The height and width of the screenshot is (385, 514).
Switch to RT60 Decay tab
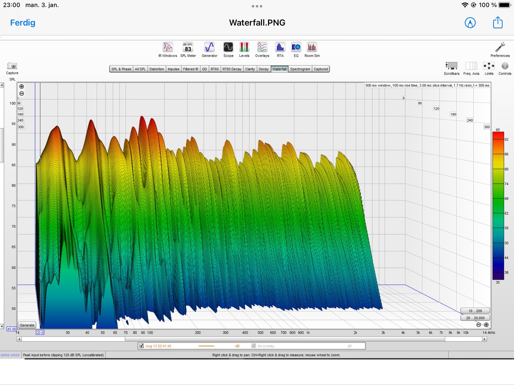232,69
